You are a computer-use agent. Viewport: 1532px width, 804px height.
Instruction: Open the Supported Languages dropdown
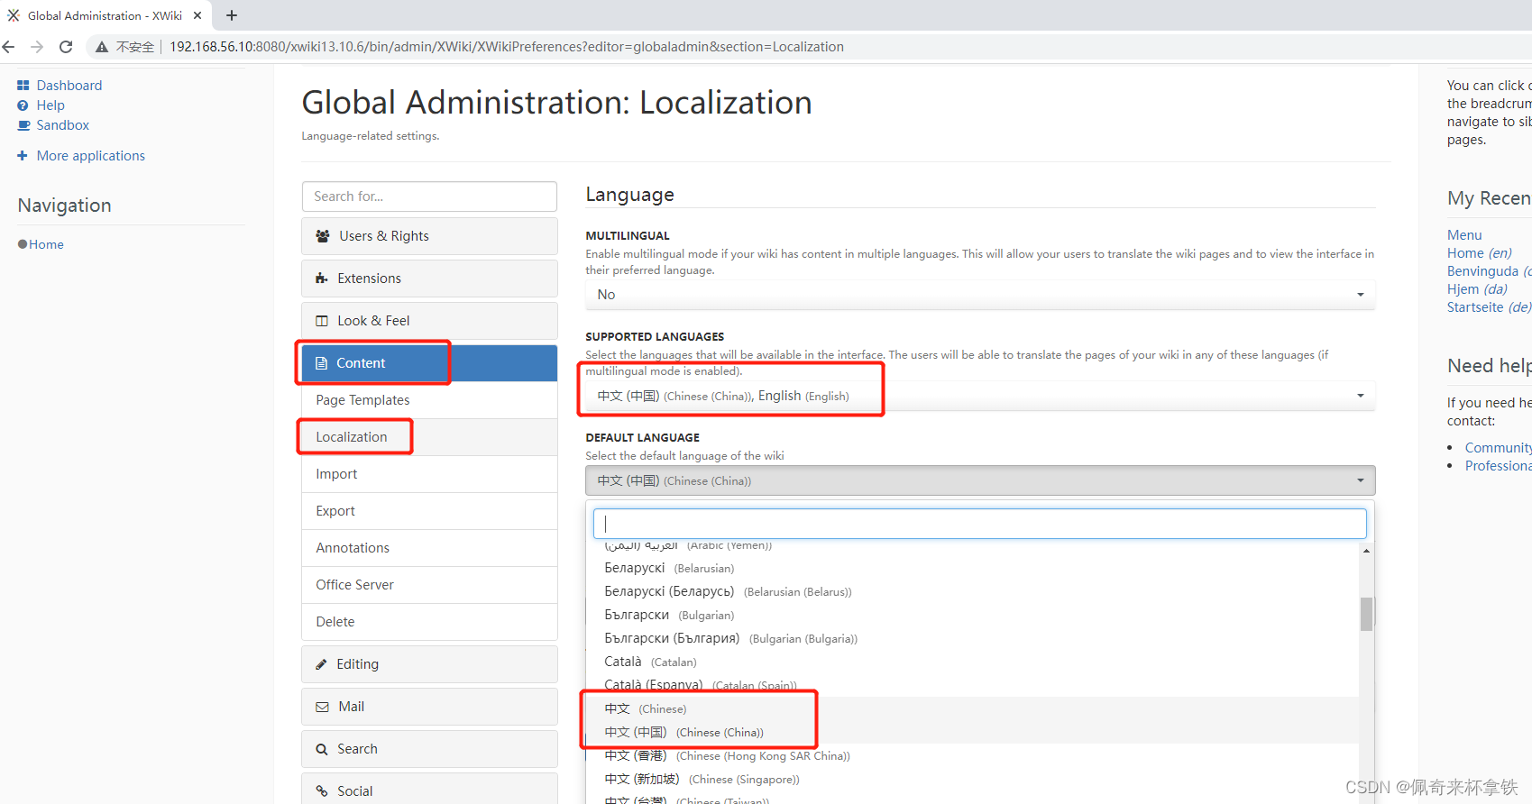pos(980,396)
